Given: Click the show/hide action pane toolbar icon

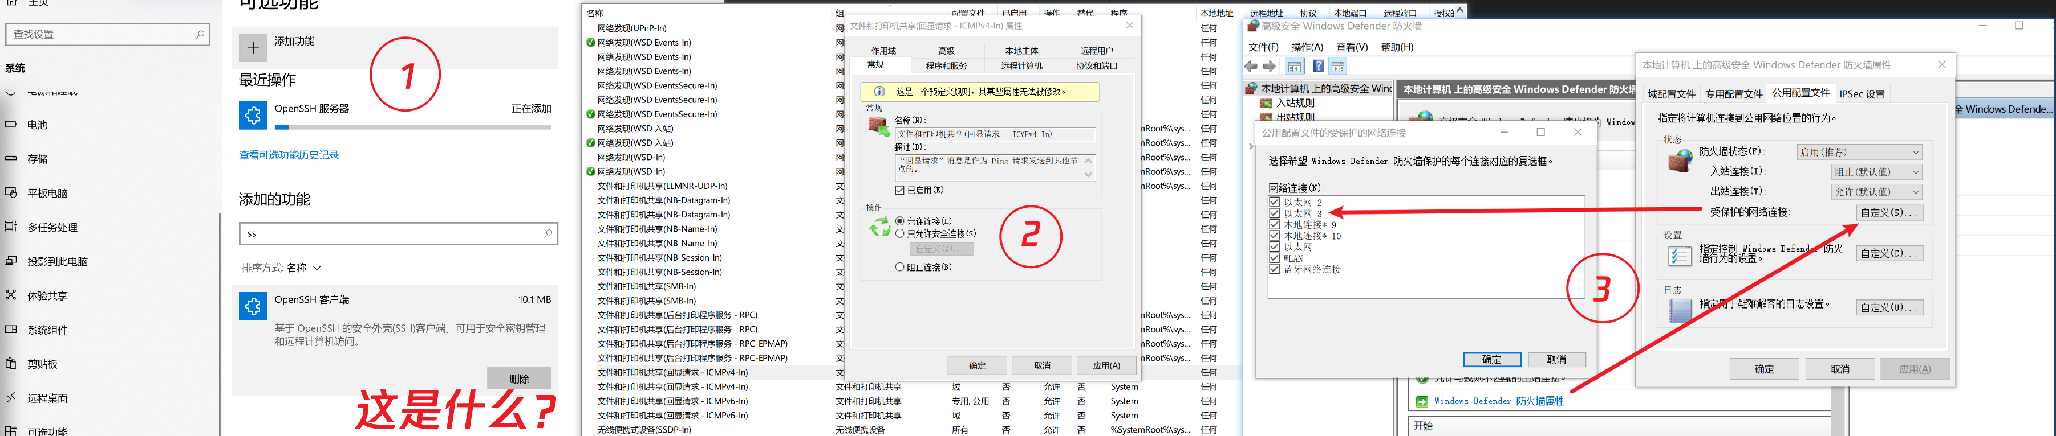Looking at the screenshot, I should coord(1337,67).
